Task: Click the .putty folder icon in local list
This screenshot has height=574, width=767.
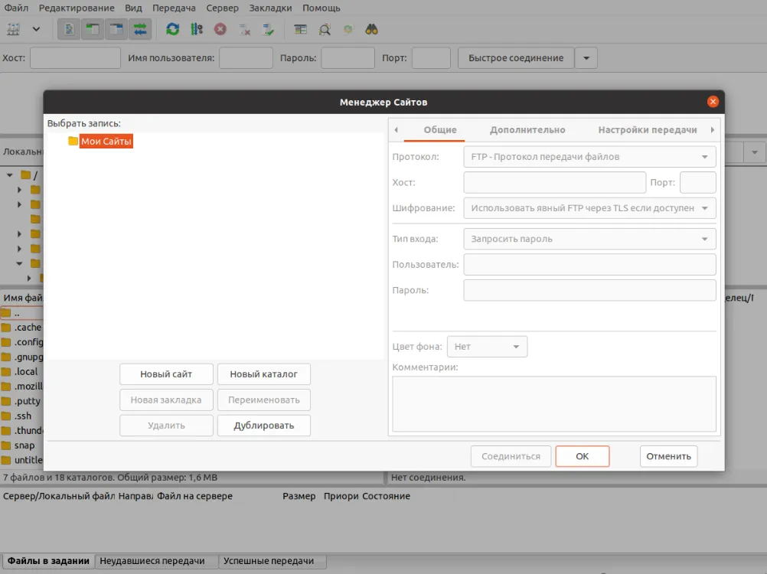Action: point(6,401)
